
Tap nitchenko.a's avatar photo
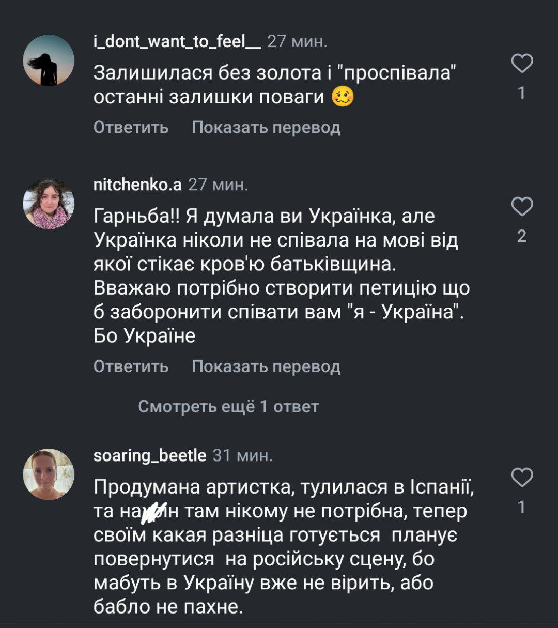point(49,204)
